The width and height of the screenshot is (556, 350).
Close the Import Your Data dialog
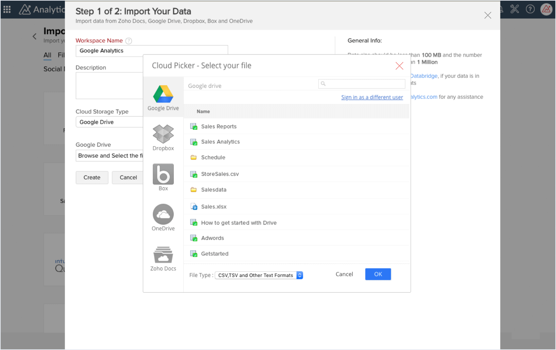pyautogui.click(x=488, y=15)
